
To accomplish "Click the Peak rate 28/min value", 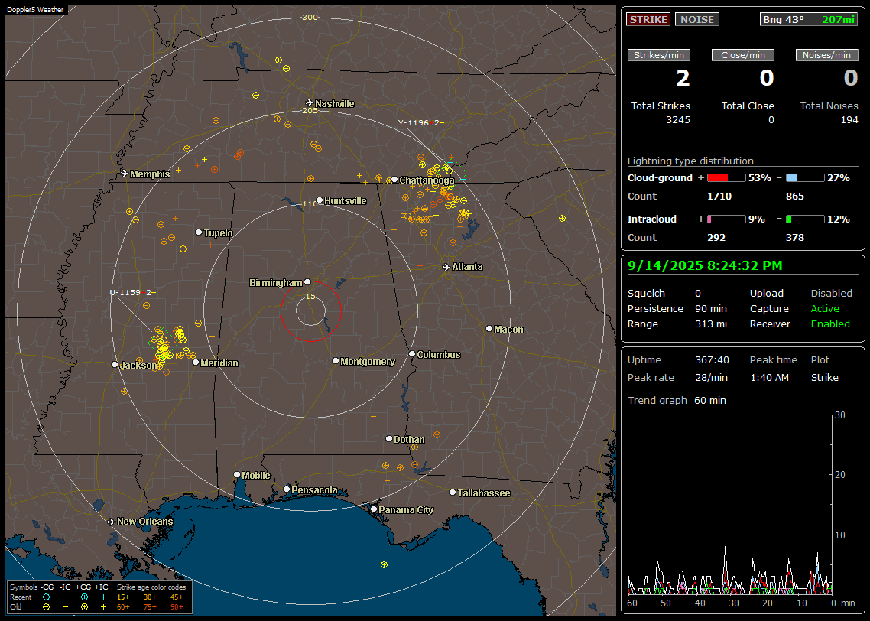I will [x=712, y=377].
